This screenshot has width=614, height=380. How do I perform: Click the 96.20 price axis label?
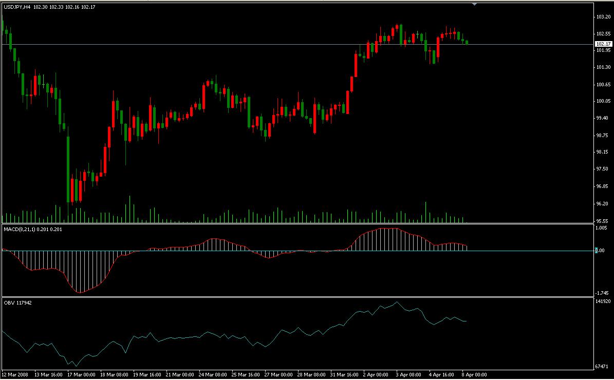click(x=603, y=203)
